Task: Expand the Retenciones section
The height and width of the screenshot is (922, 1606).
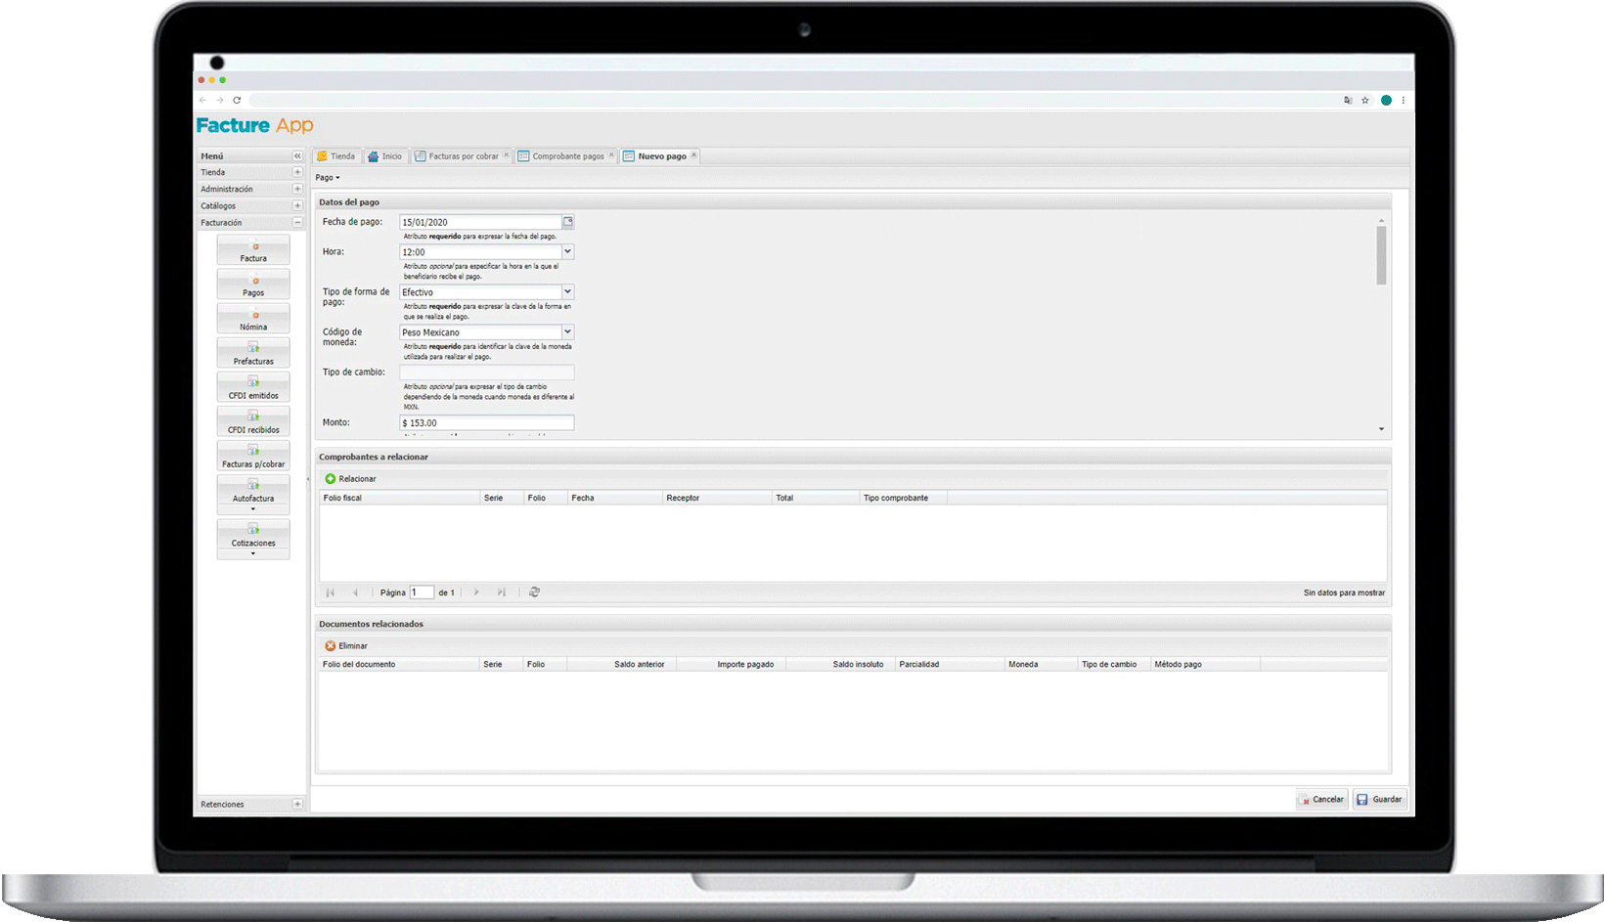Action: 297,805
